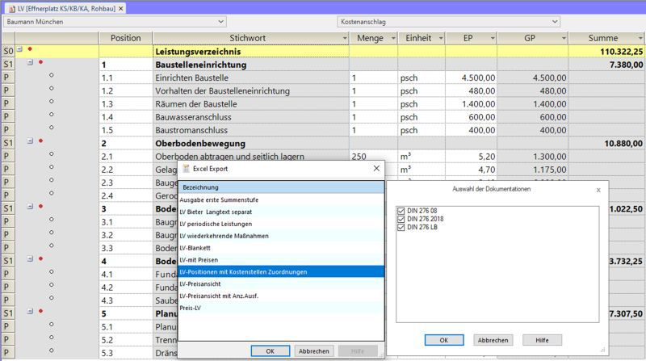Viewport: 646px width, 361px height.
Task: Disable the DIN 276 LB checkbox
Action: (x=401, y=228)
